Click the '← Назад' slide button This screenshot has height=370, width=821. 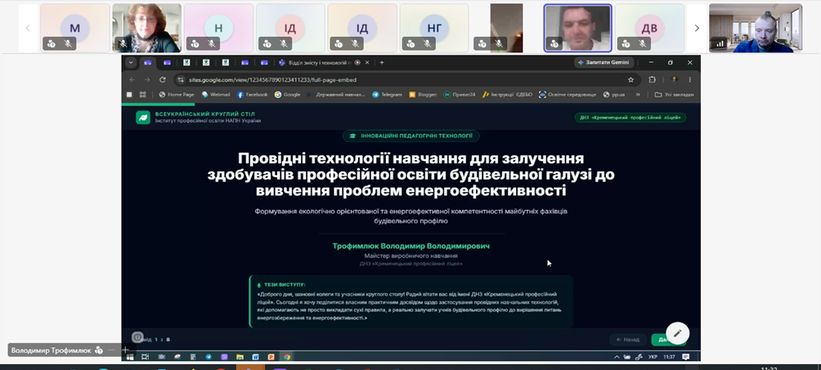point(628,340)
